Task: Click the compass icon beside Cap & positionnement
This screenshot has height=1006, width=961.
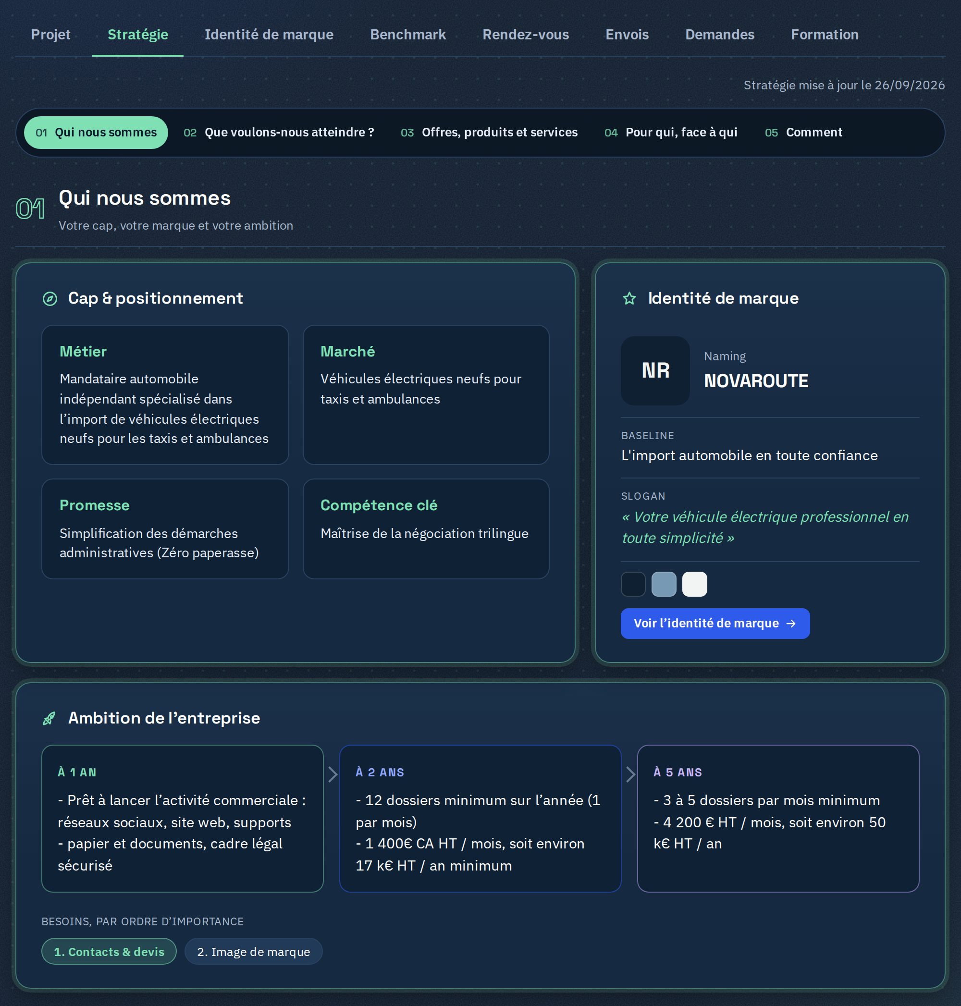Action: coord(49,299)
